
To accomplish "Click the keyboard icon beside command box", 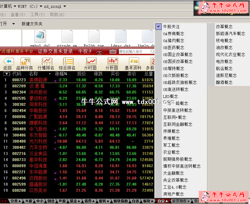I will 113,51.
